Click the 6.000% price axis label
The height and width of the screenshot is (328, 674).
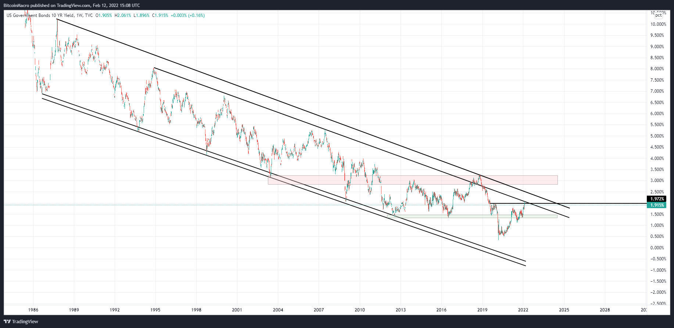point(657,114)
